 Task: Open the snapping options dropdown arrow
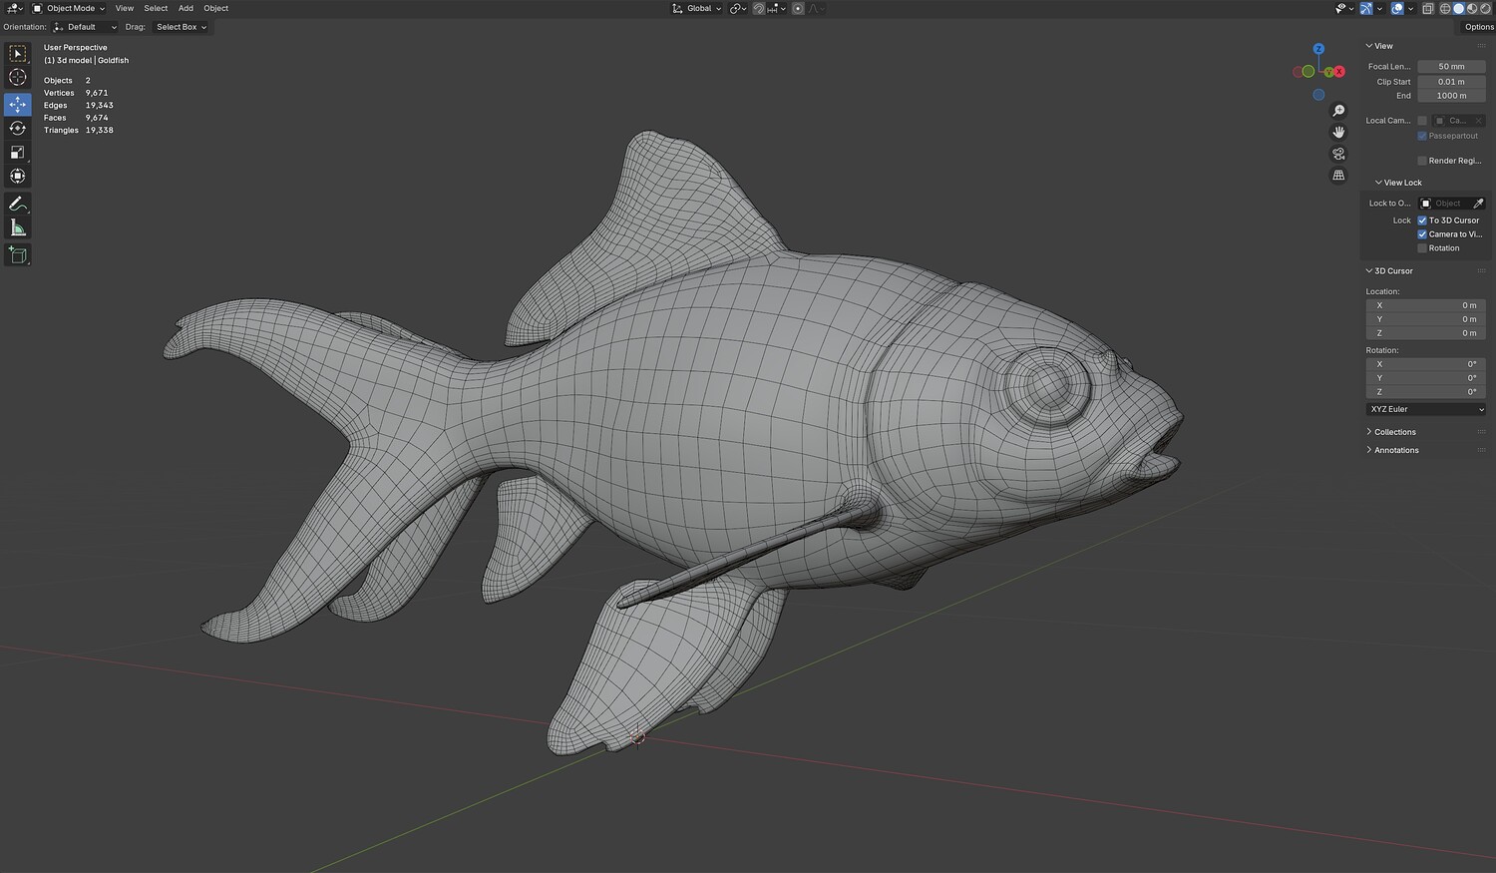click(x=775, y=8)
